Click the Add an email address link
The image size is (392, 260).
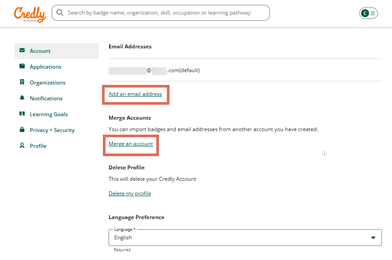(x=135, y=94)
